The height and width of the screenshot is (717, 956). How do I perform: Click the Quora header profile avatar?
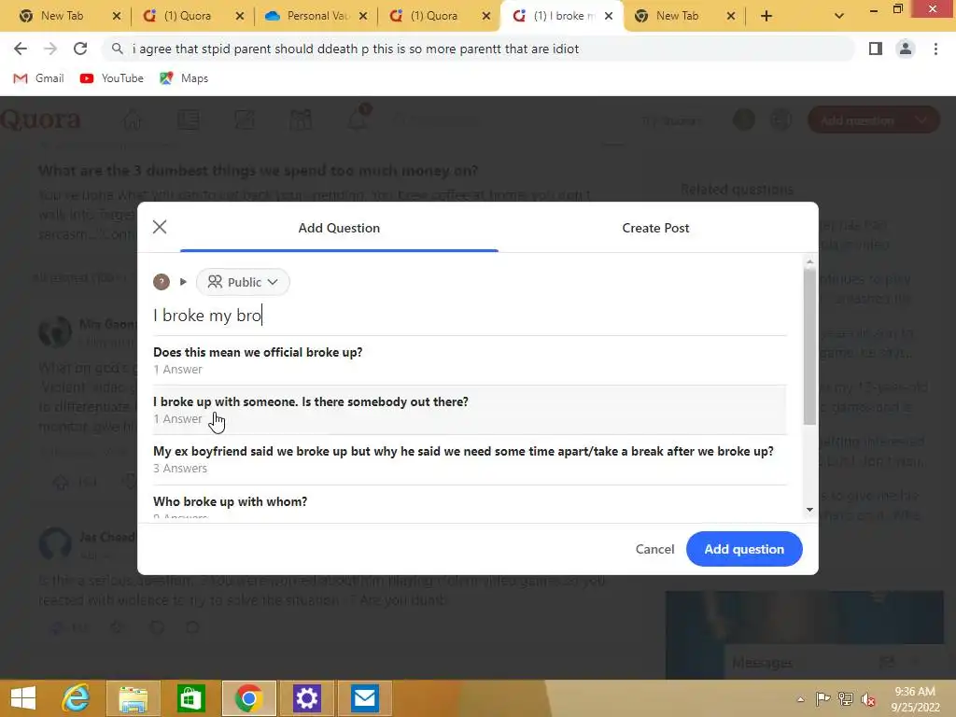744,120
